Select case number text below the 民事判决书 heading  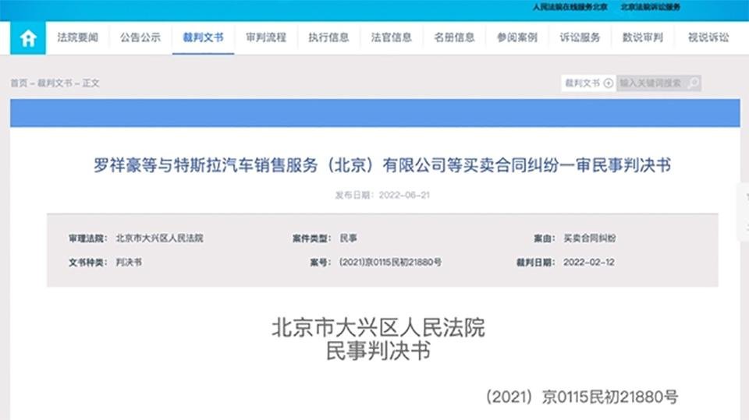point(582,397)
